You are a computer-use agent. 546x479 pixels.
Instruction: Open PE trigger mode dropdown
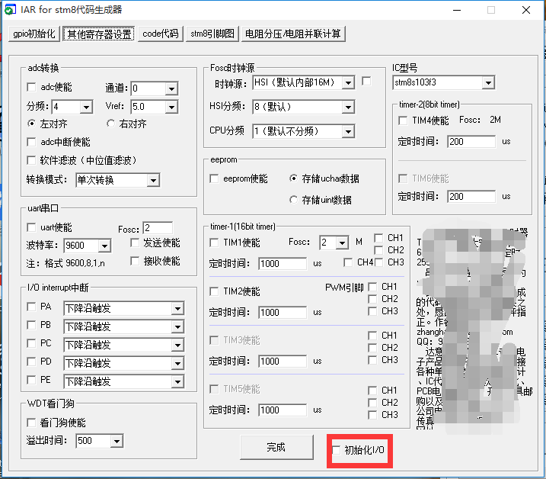click(x=177, y=381)
